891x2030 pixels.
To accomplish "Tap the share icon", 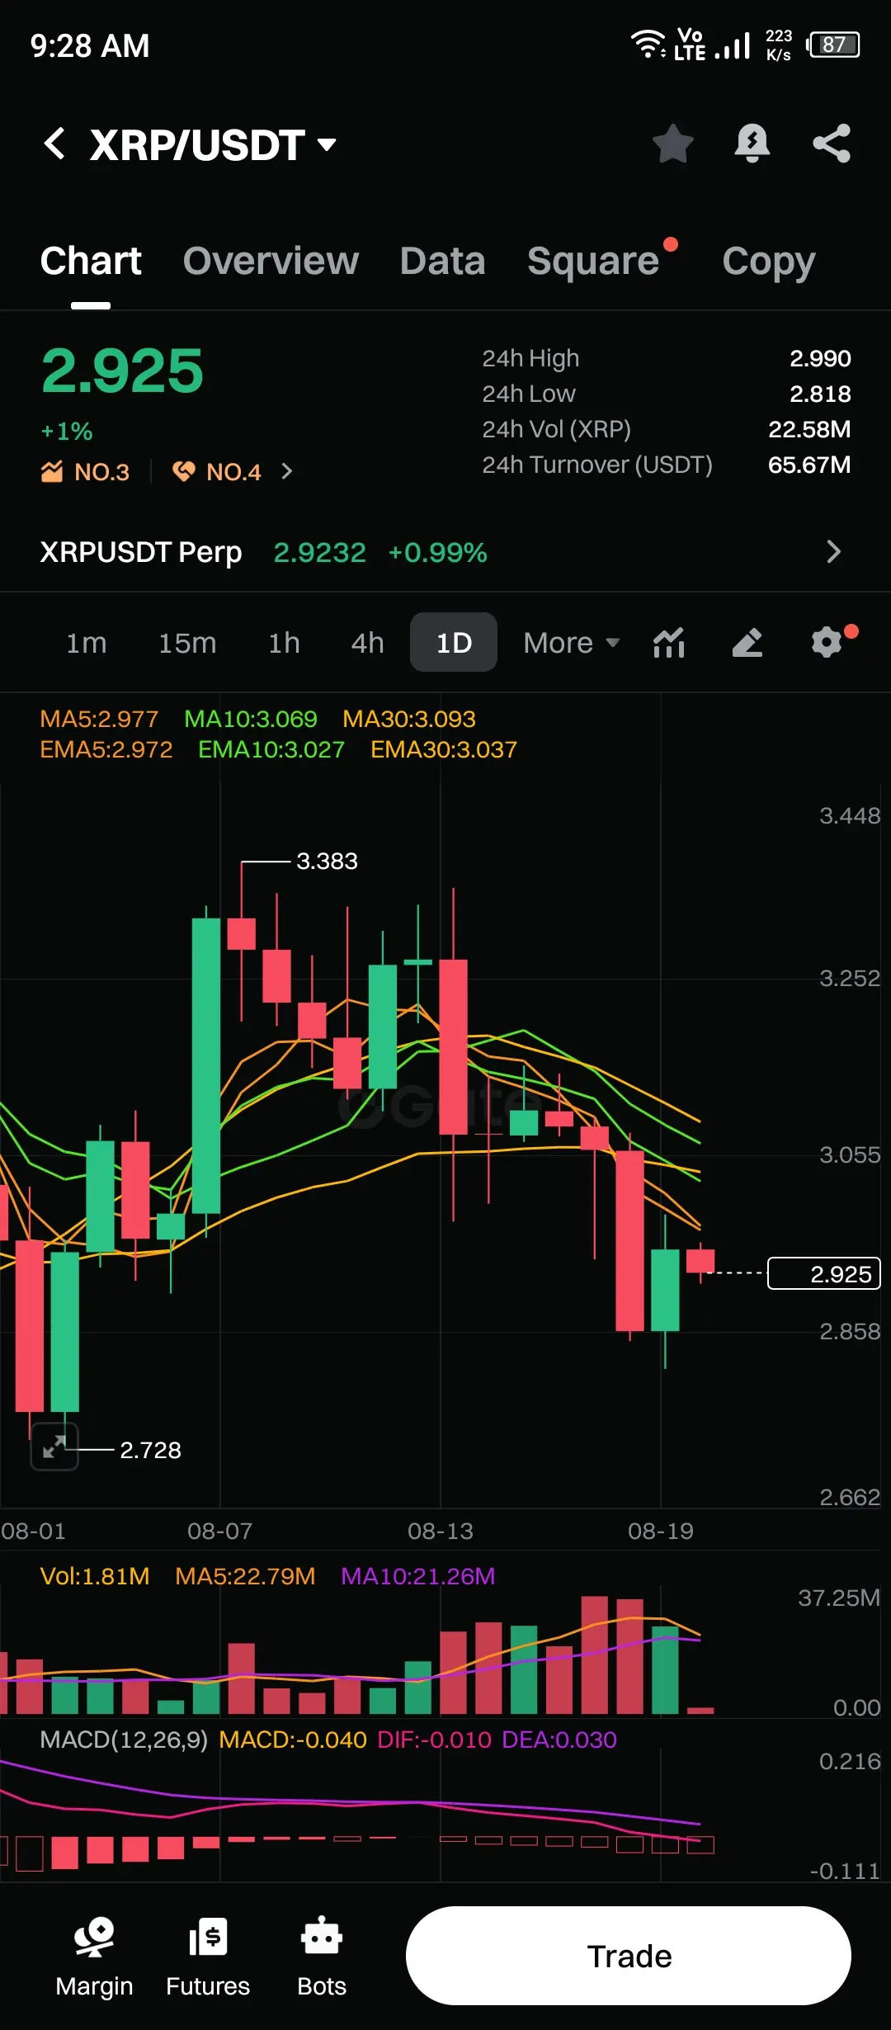I will [832, 144].
